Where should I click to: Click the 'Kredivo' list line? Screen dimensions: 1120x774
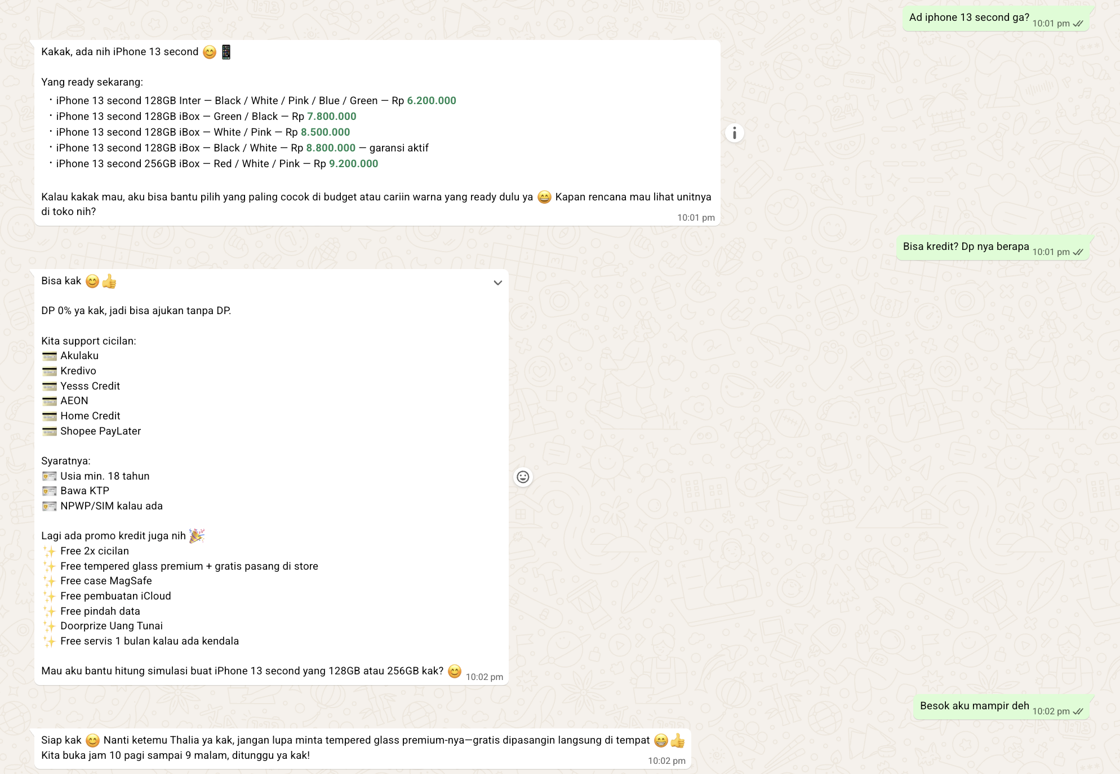tap(69, 371)
